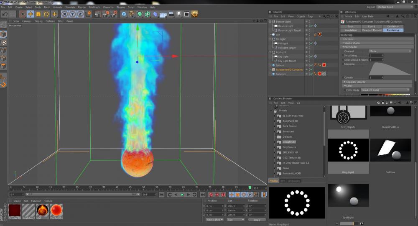
Task: Toggle green checkmark of Sphere.1
Action: 311,74
